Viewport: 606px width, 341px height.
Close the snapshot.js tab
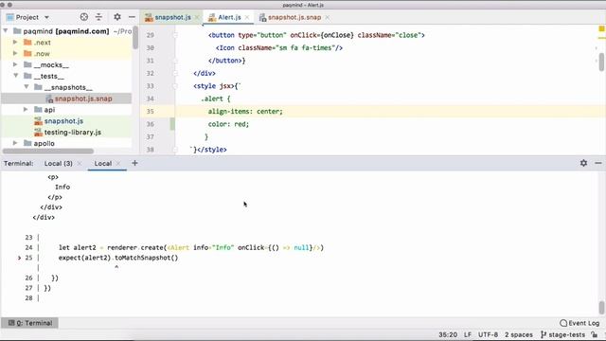pos(197,17)
